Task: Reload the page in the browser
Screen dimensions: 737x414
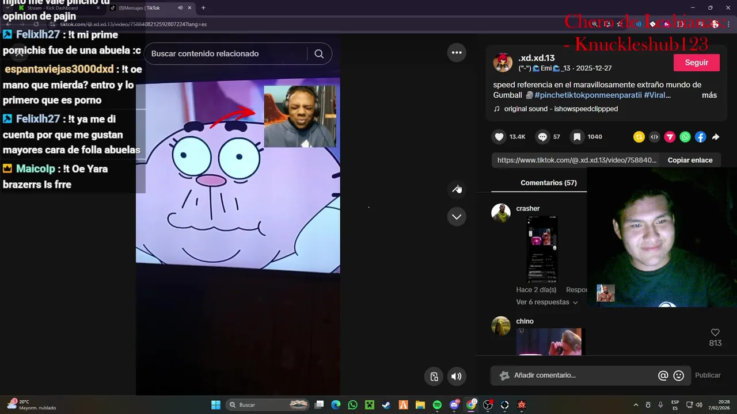Action: point(36,24)
